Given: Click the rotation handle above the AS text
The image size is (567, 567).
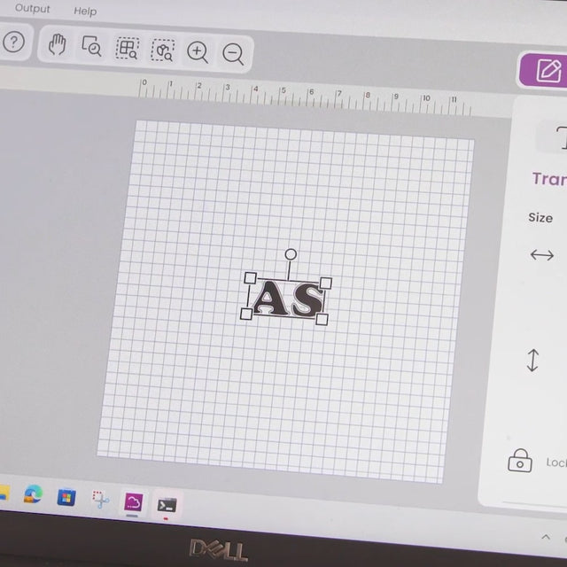Looking at the screenshot, I should coord(291,254).
